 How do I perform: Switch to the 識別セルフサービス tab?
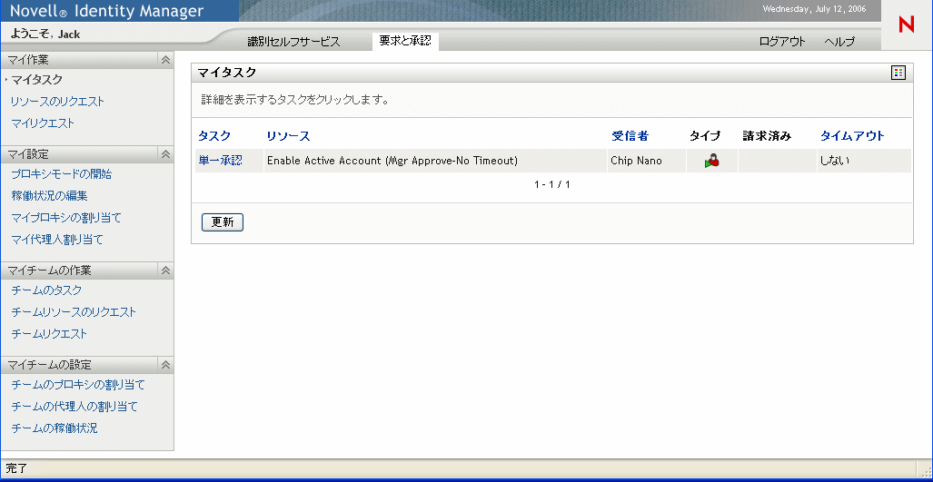pos(293,42)
